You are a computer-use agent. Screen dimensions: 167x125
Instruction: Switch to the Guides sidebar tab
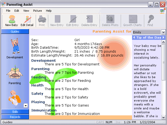point(15,32)
